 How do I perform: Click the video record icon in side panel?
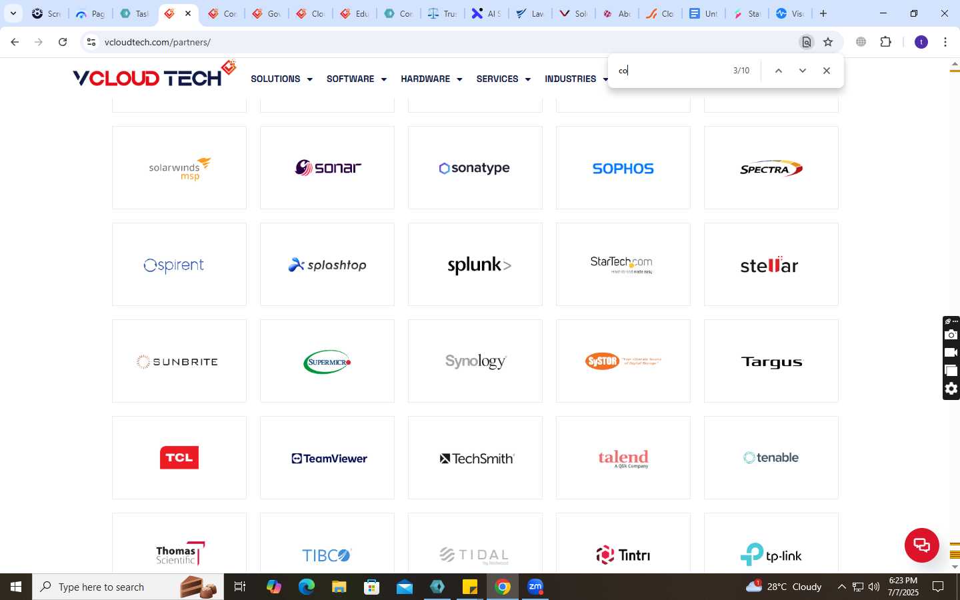[x=951, y=353]
